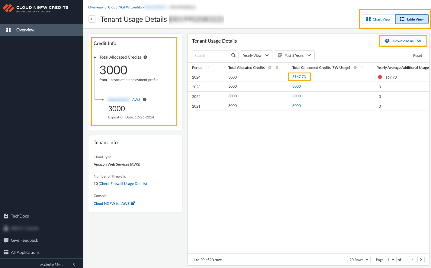Open the 20 Rows per page dropdown

[x=359, y=260]
